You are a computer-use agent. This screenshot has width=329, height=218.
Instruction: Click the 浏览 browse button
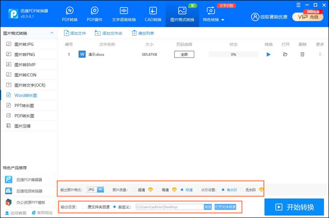pyautogui.click(x=208, y=207)
